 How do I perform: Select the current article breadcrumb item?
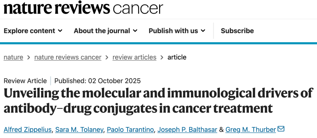point(177,57)
